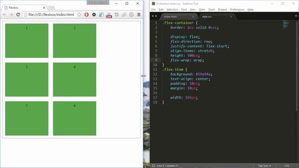Open the Chrome hamburger menu
Screen dimensions: 299x168
(139, 14)
